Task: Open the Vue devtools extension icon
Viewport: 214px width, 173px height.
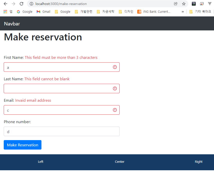Action: 210,4
